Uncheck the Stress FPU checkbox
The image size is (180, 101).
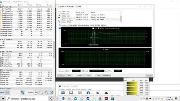click(61, 14)
